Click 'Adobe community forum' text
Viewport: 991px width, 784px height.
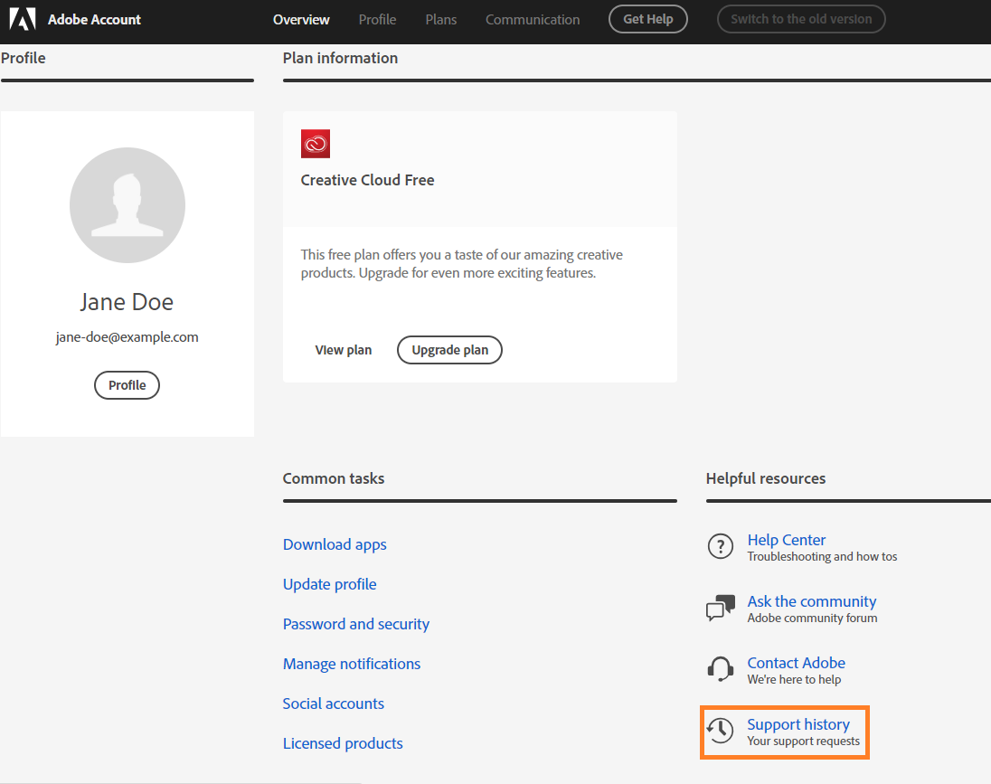pos(812,618)
